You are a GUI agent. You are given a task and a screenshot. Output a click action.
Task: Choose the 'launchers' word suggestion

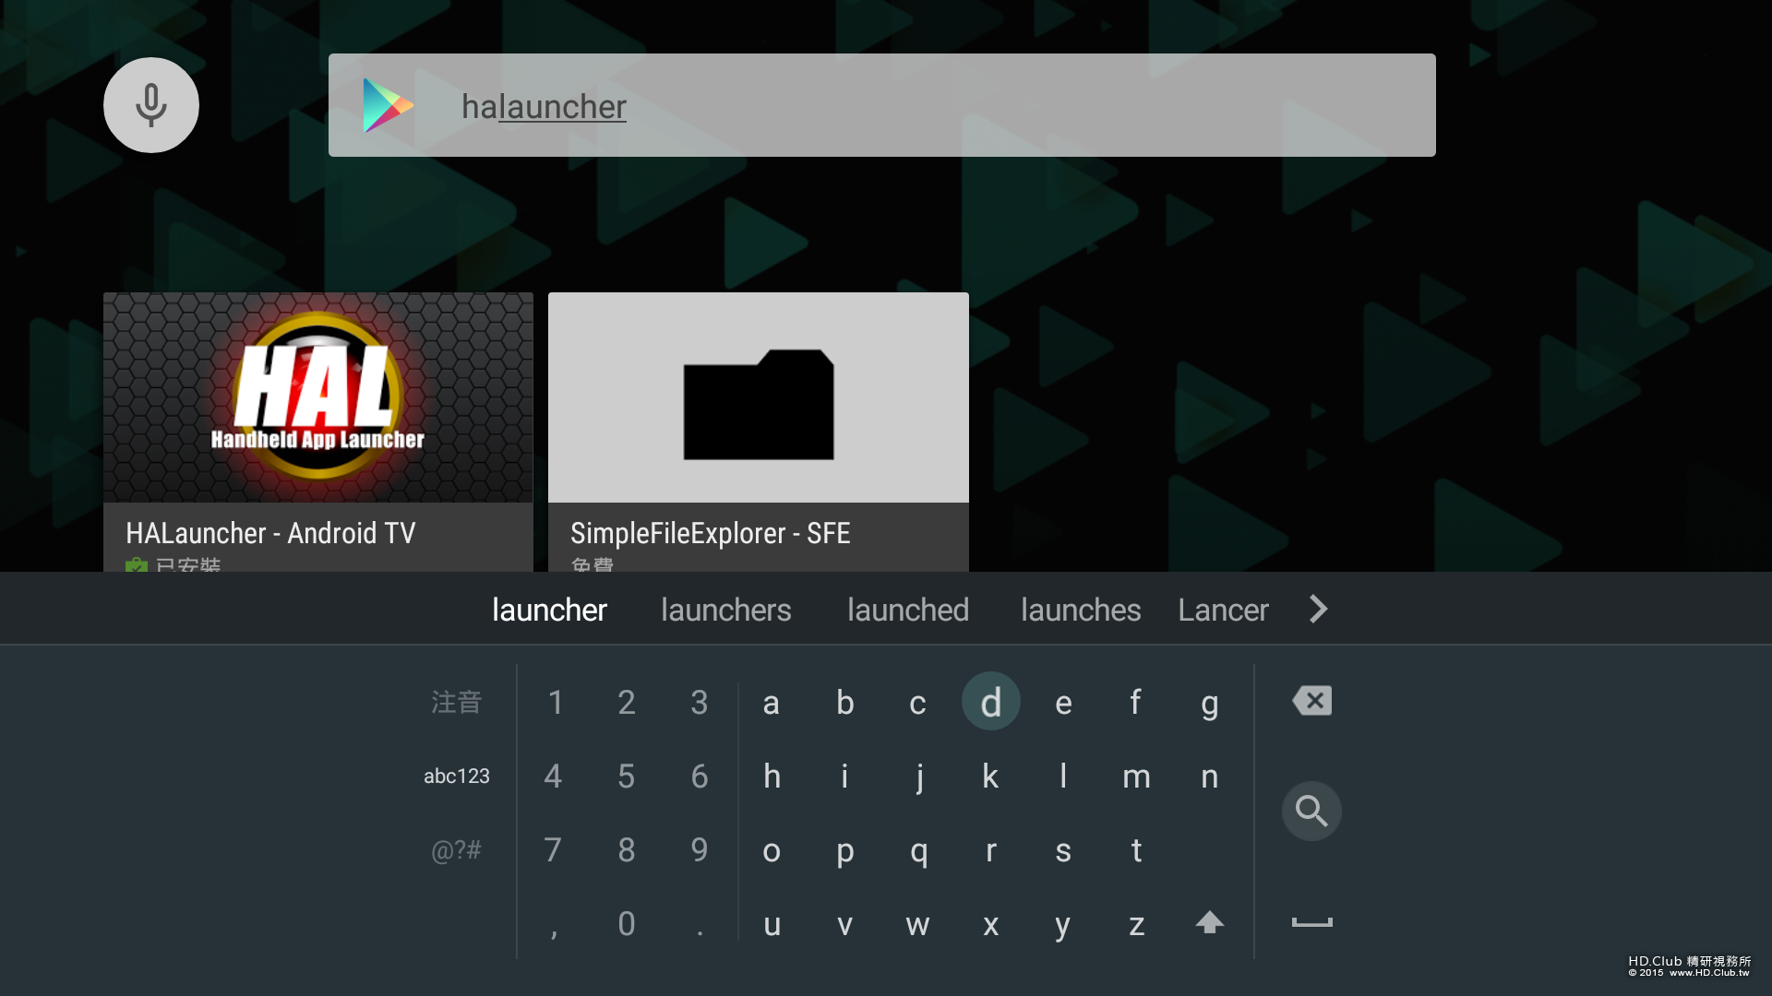coord(726,610)
